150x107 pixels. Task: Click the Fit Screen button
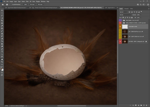(32, 4)
